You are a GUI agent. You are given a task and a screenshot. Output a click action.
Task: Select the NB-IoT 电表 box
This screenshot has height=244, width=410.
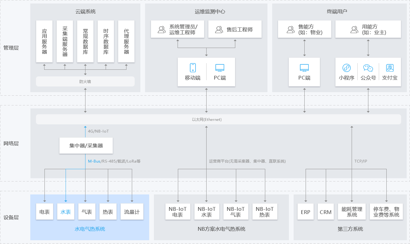tap(178, 211)
